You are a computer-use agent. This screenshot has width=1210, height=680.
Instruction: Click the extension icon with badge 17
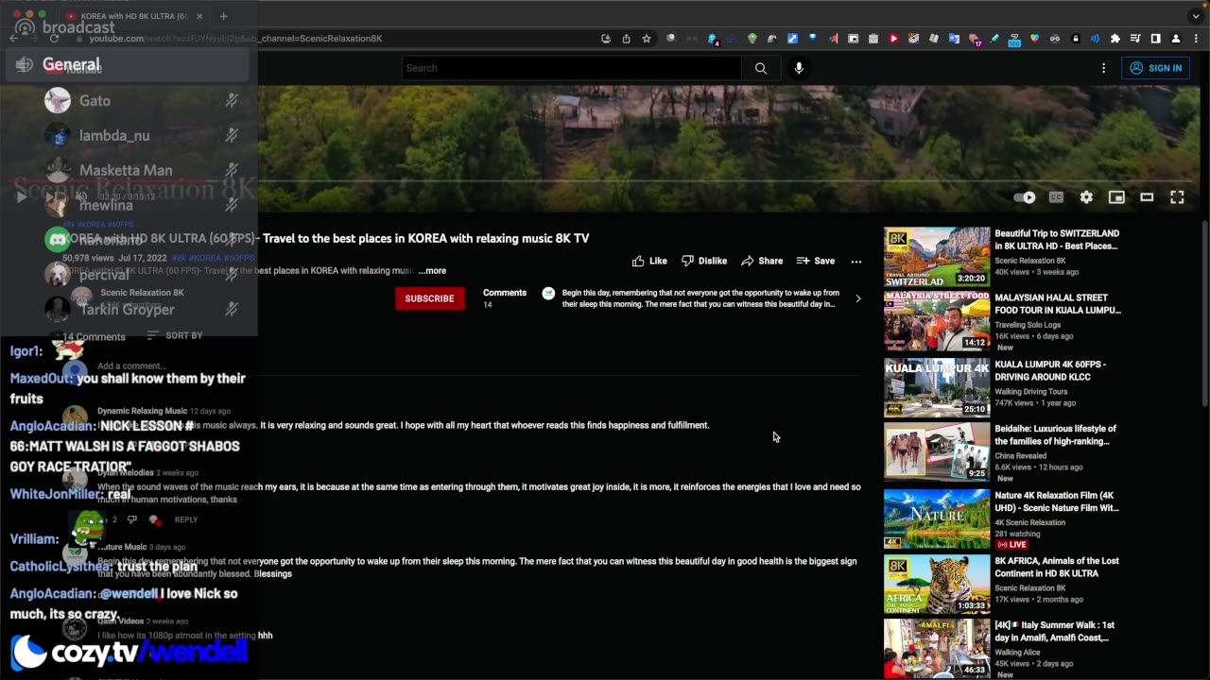[975, 39]
